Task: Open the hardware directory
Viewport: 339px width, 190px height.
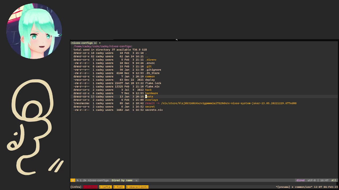Action: click(151, 93)
